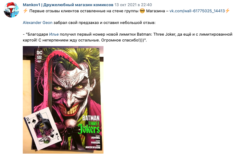This screenshot has width=235, height=157.
Task: Open the attached Batman Three Jokers photo
Action: (x=63, y=100)
